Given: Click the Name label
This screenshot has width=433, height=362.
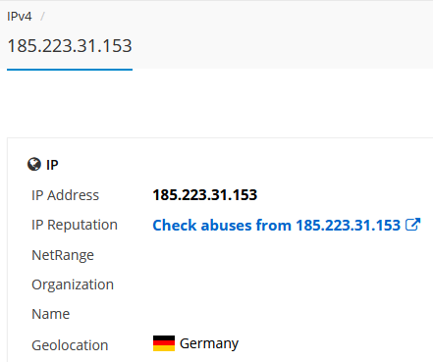Looking at the screenshot, I should click(51, 314).
